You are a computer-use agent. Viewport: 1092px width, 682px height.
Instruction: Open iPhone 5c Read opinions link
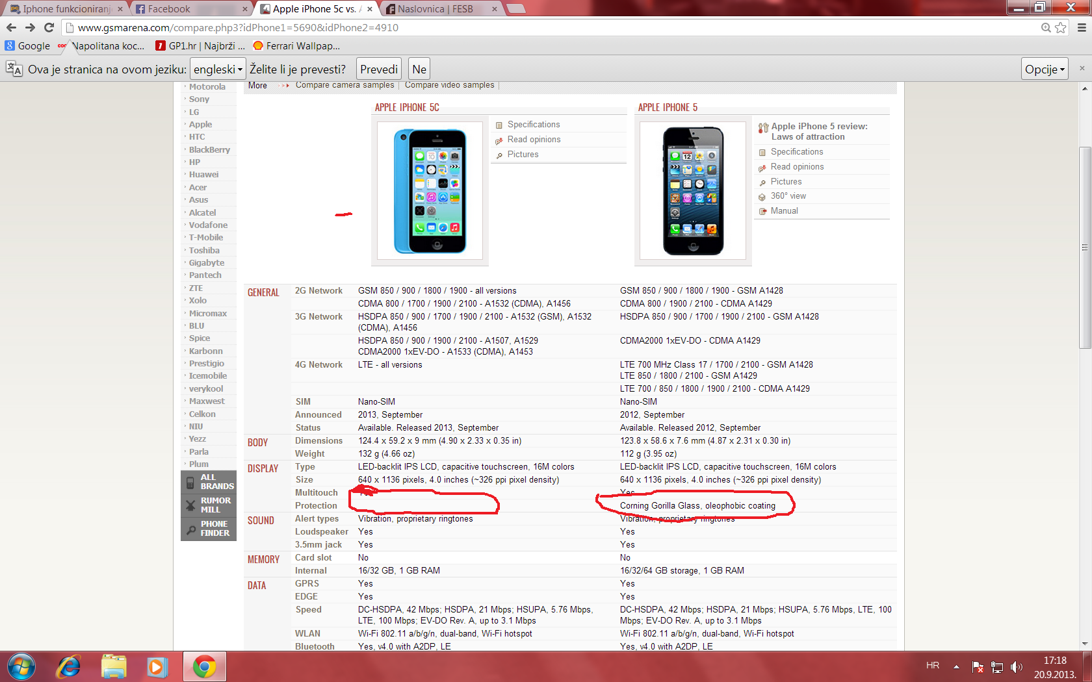click(x=534, y=140)
